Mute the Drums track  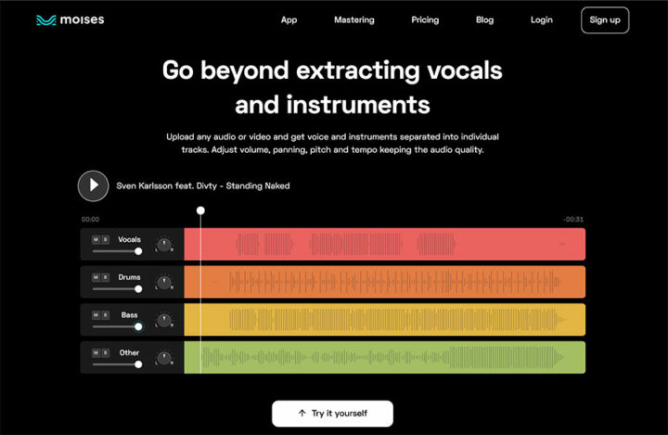pos(96,277)
